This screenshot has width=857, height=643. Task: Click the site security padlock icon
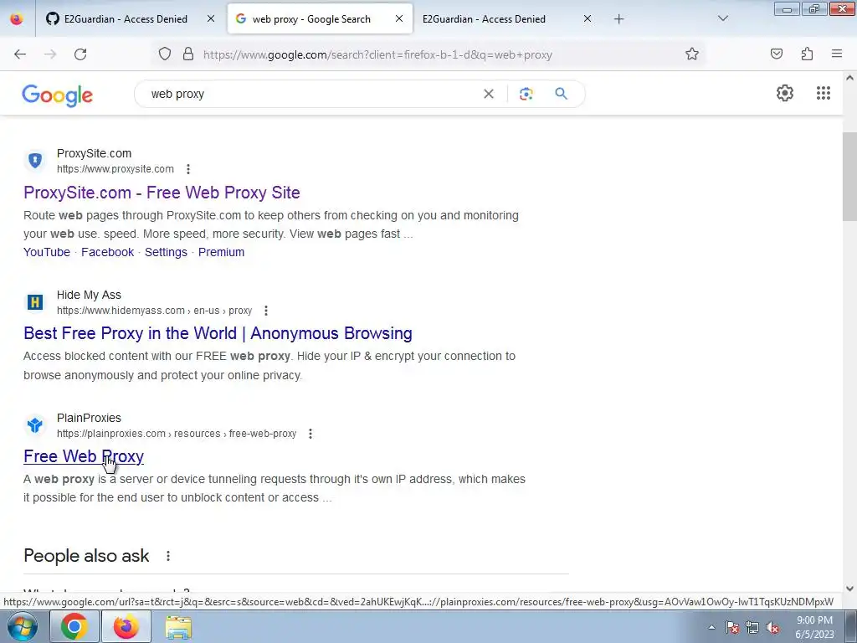coord(188,54)
